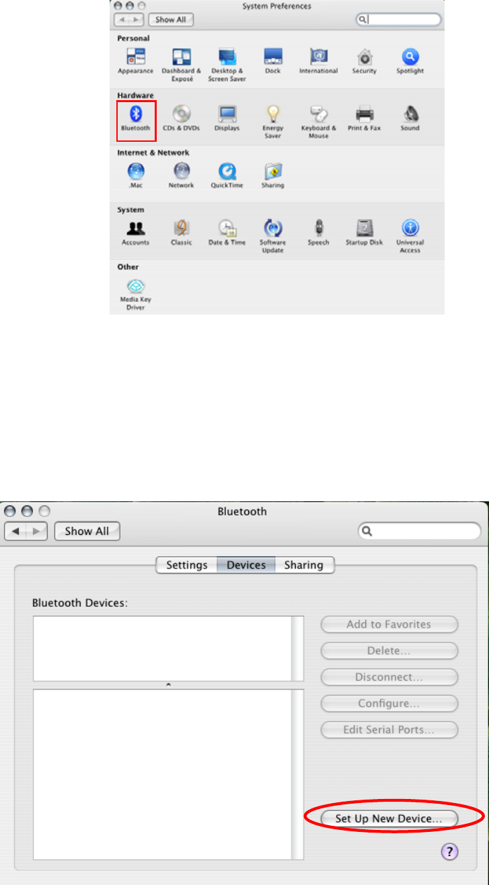The height and width of the screenshot is (885, 489).
Task: Open Security preferences icon
Action: 364,60
